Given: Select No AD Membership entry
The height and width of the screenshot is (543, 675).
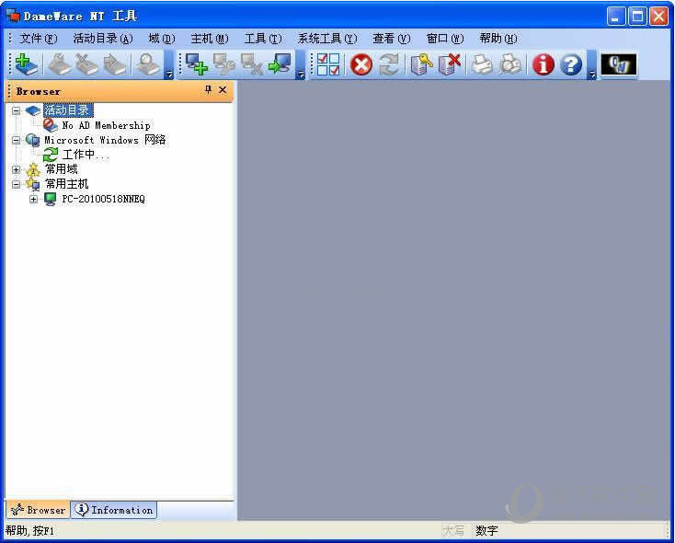Looking at the screenshot, I should (106, 125).
